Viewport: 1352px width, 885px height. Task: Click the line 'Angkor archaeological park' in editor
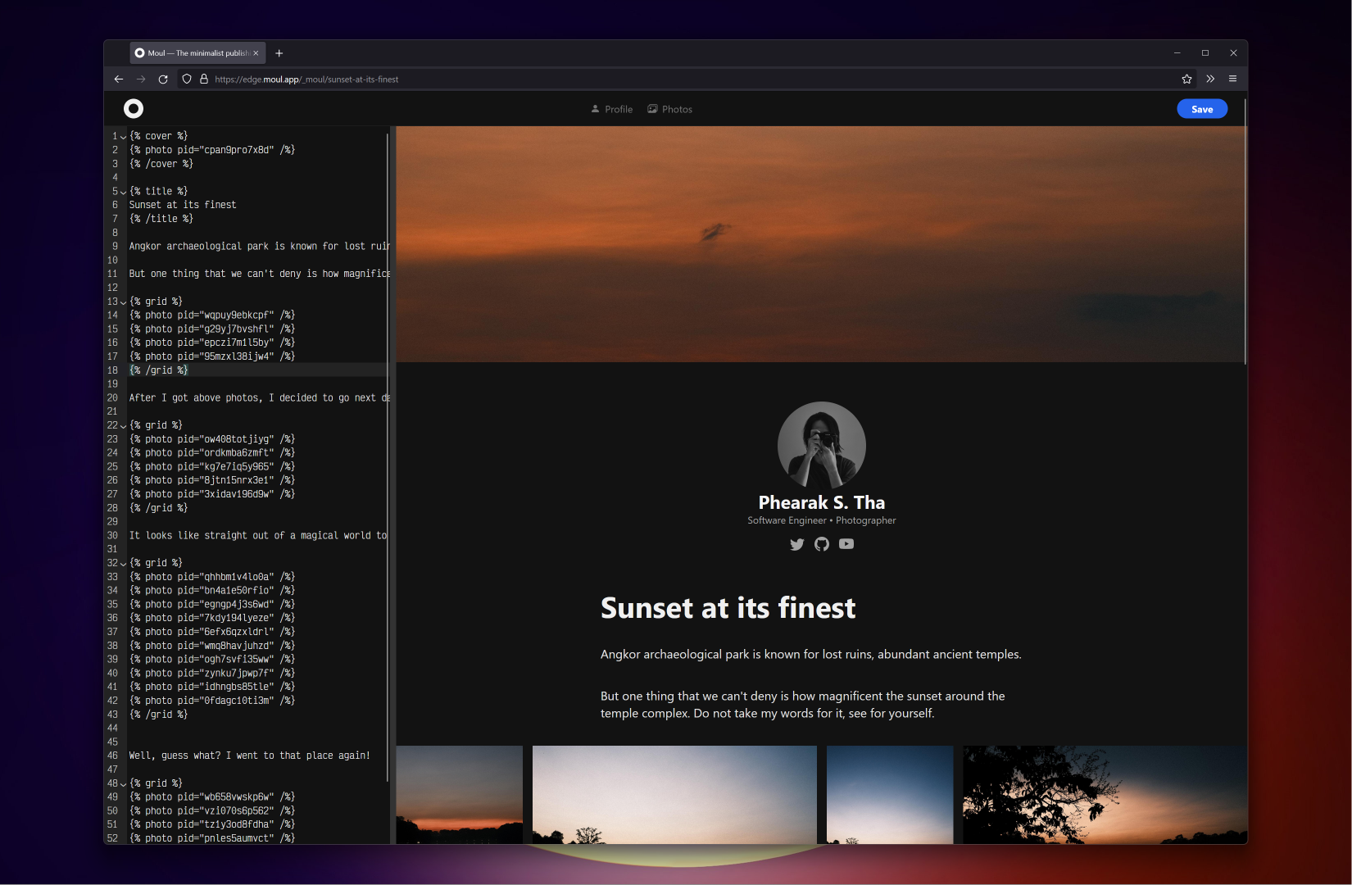point(259,246)
